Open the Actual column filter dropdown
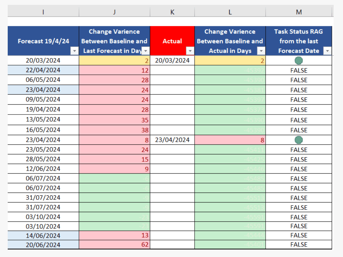 (190, 51)
